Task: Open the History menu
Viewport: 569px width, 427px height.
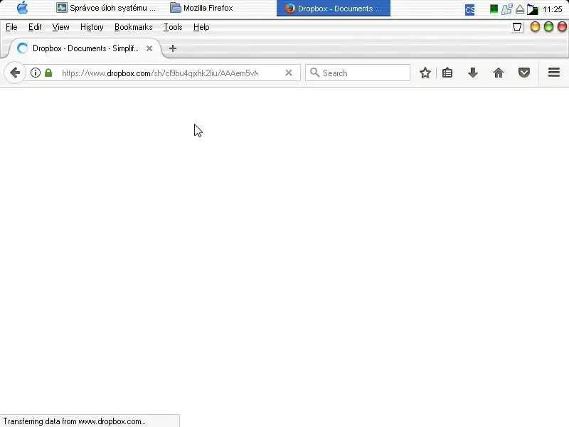Action: tap(92, 27)
